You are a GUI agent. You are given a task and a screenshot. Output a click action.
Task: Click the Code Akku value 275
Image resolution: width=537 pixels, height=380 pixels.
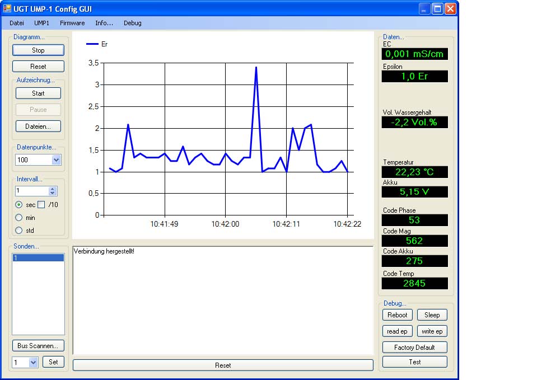click(x=415, y=261)
